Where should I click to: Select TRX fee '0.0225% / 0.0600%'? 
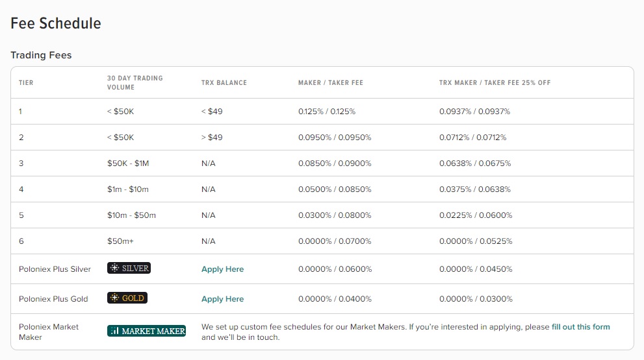coord(476,215)
